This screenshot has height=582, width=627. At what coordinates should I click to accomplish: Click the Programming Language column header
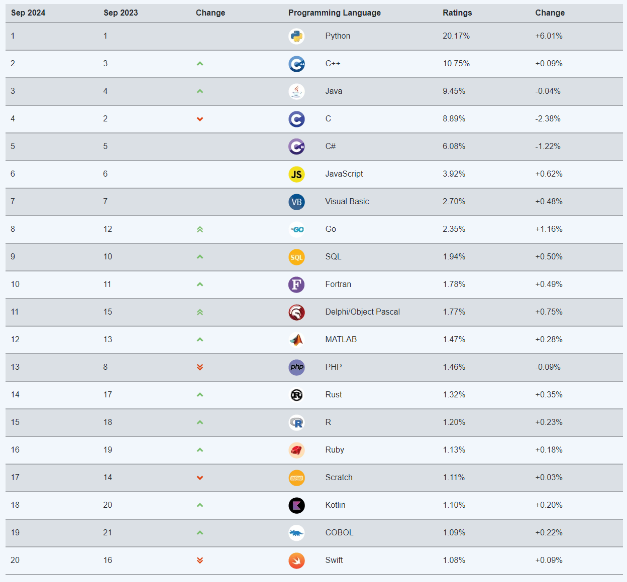point(334,13)
